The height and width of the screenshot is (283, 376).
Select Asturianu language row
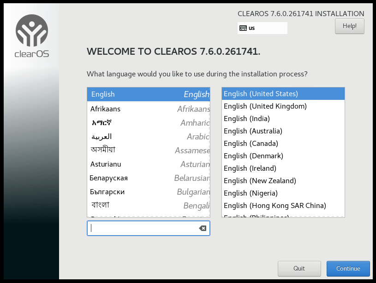click(x=148, y=164)
